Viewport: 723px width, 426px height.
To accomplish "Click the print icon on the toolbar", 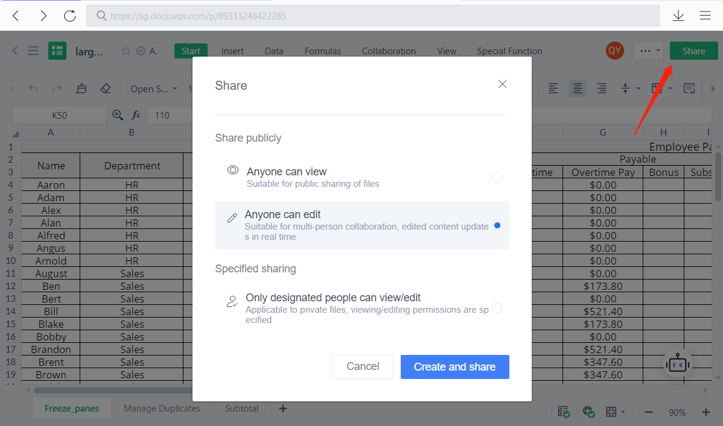I will (x=81, y=88).
